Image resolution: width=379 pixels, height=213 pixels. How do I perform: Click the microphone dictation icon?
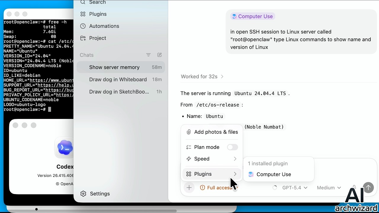pos(354,188)
